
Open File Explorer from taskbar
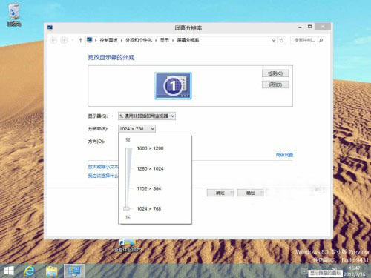pyautogui.click(x=52, y=271)
